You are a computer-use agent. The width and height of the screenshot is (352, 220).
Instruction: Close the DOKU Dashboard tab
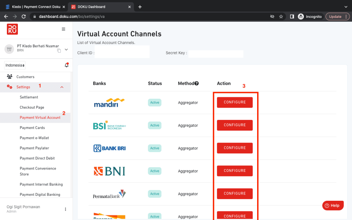(130, 7)
